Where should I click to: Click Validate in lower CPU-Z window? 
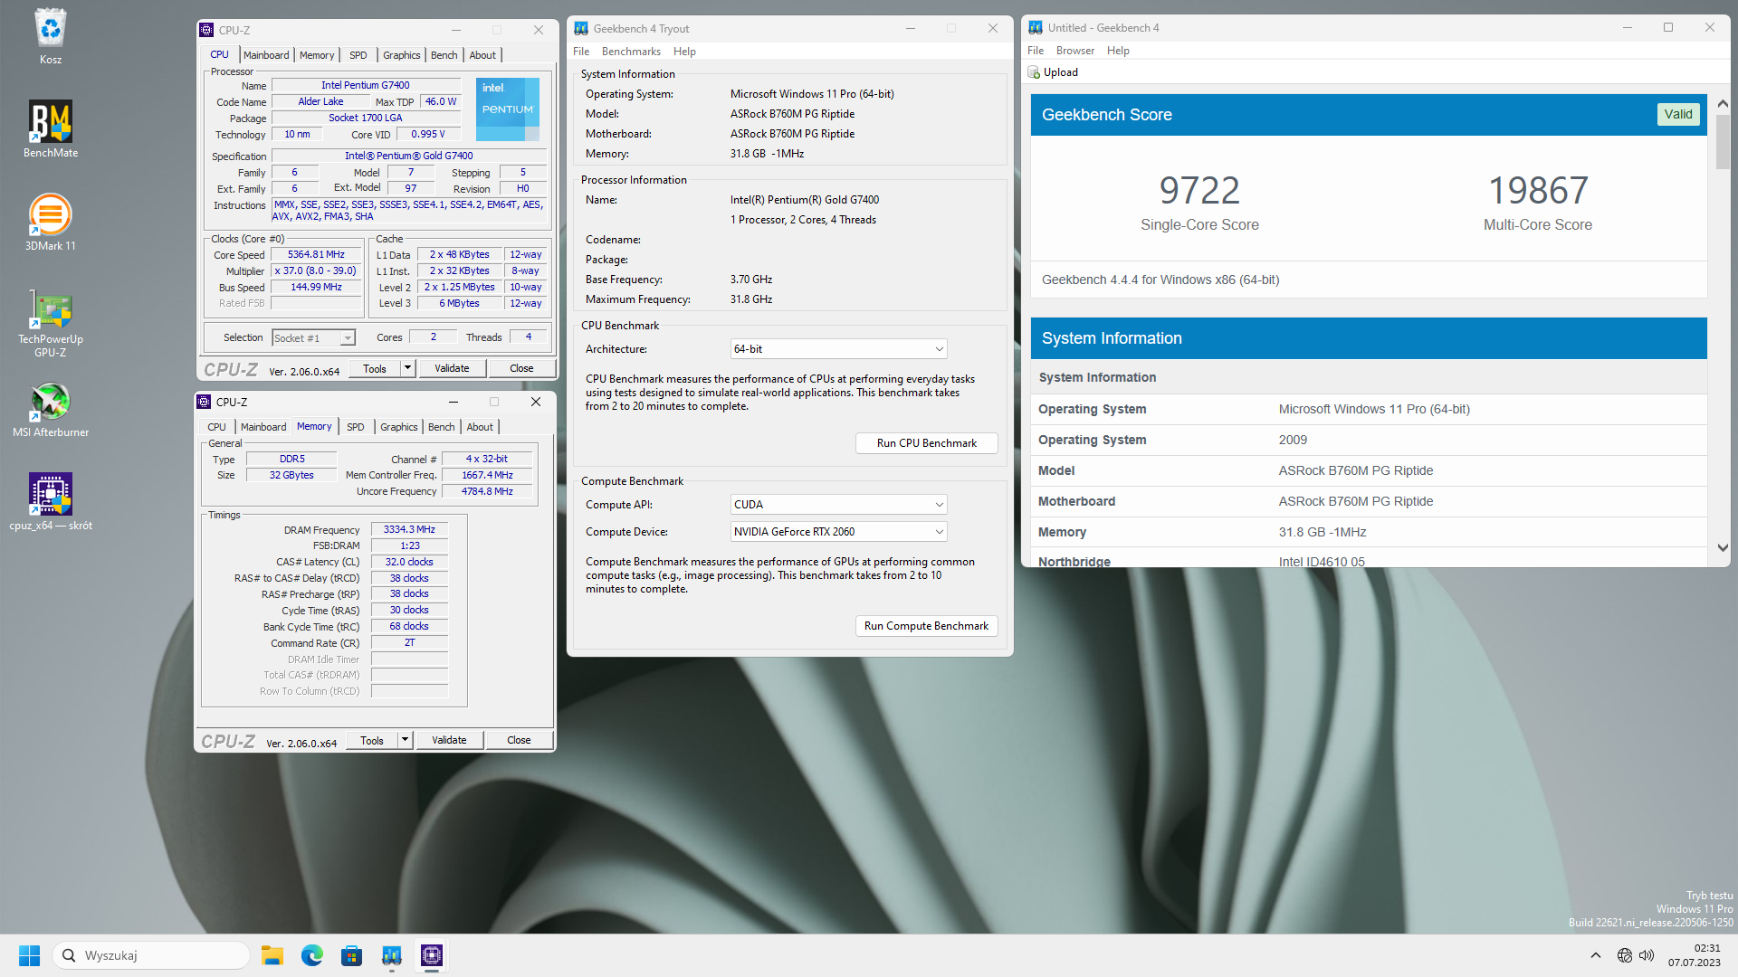[449, 740]
